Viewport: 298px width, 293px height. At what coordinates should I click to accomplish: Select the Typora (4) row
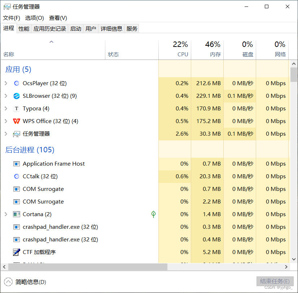point(145,109)
